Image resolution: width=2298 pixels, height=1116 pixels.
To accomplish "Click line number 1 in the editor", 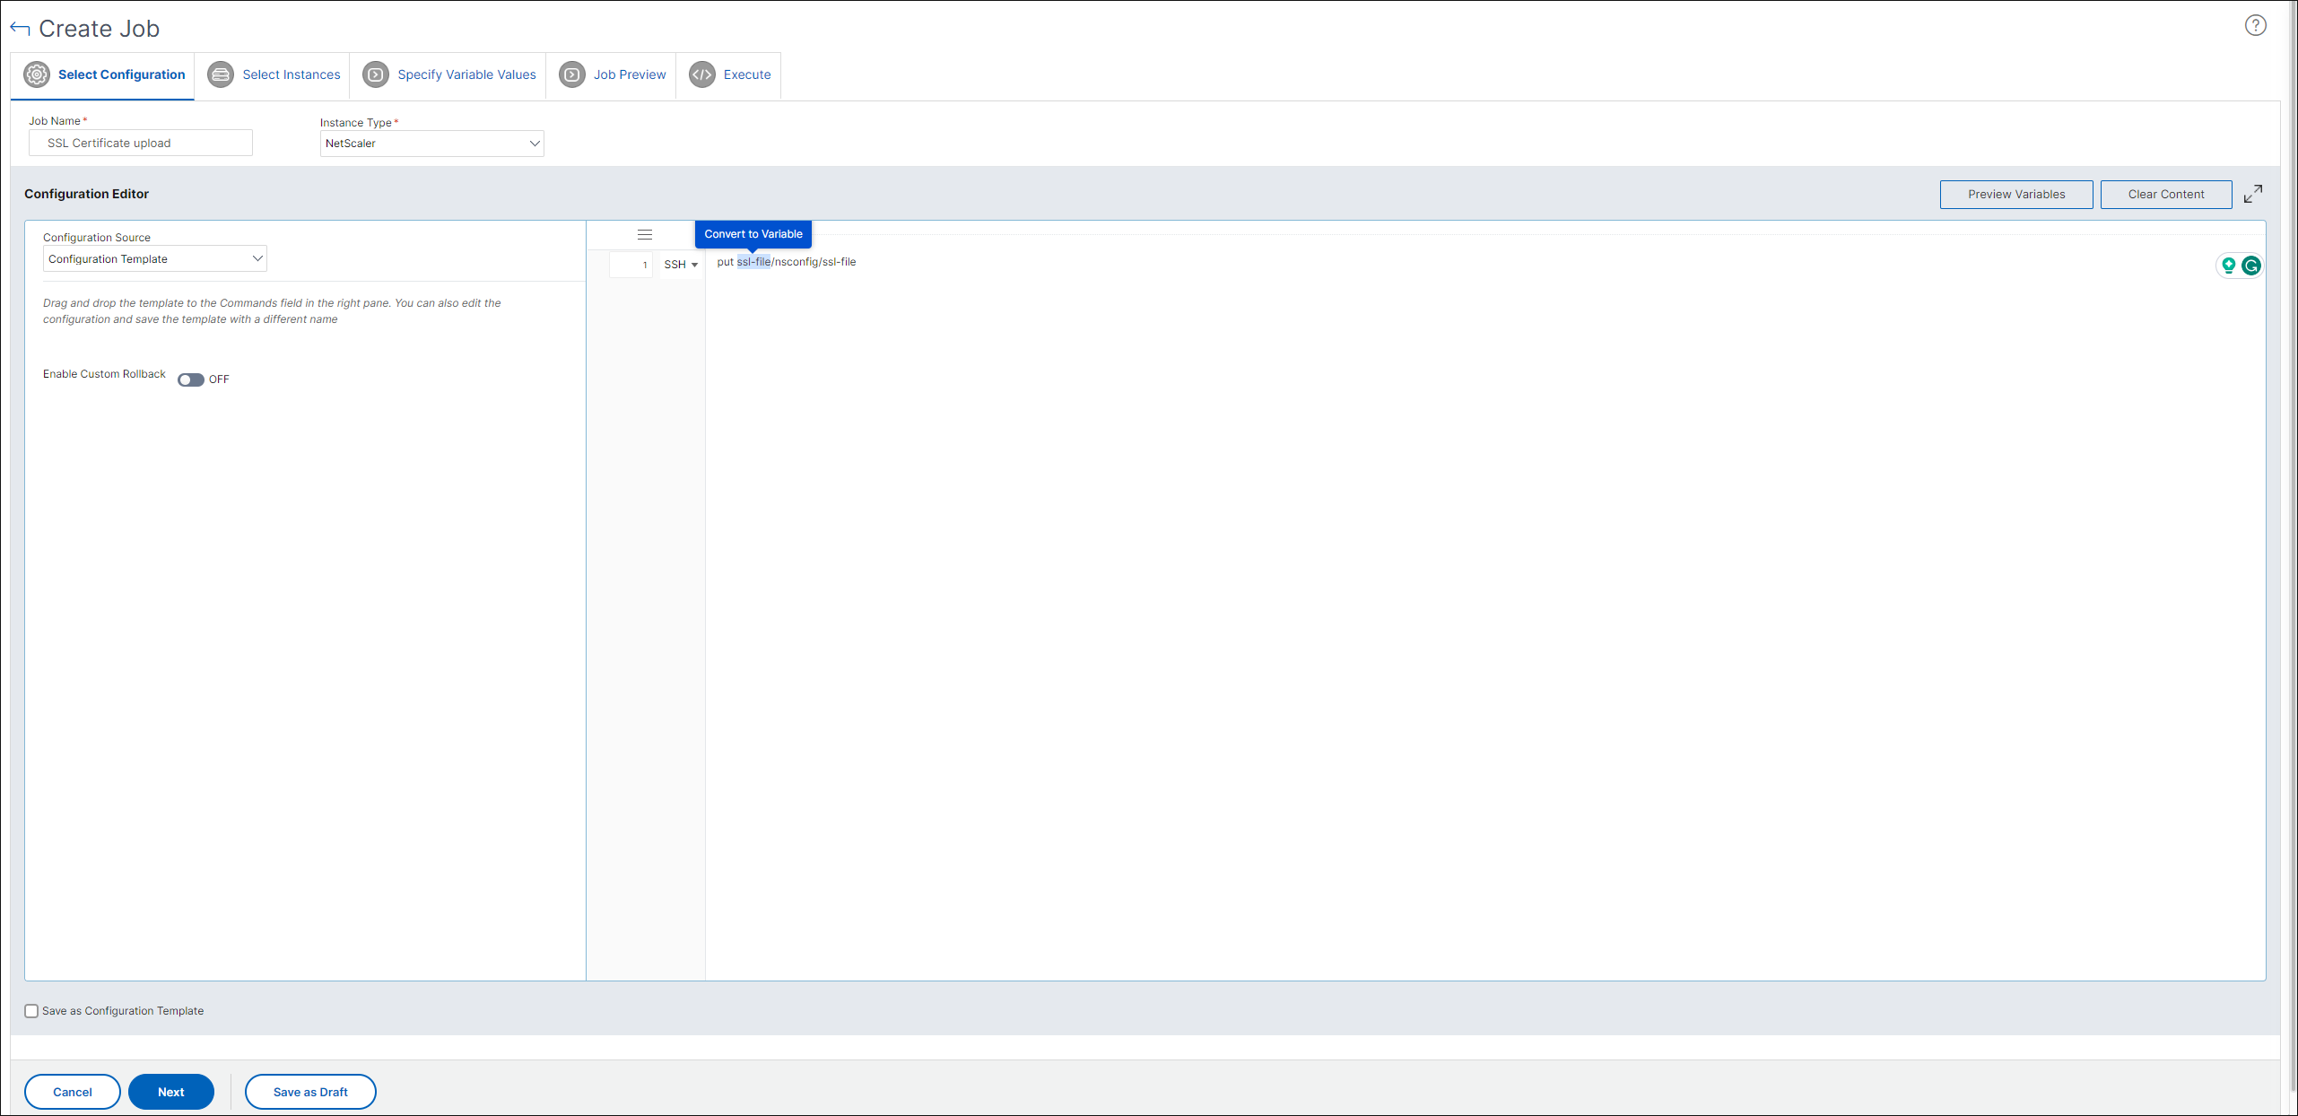I will pos(631,265).
